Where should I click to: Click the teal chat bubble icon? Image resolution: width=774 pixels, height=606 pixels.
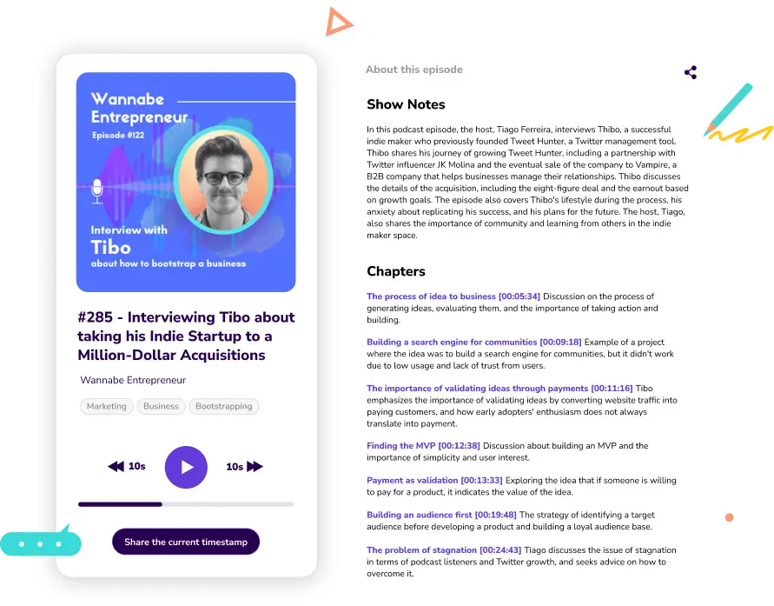point(41,543)
